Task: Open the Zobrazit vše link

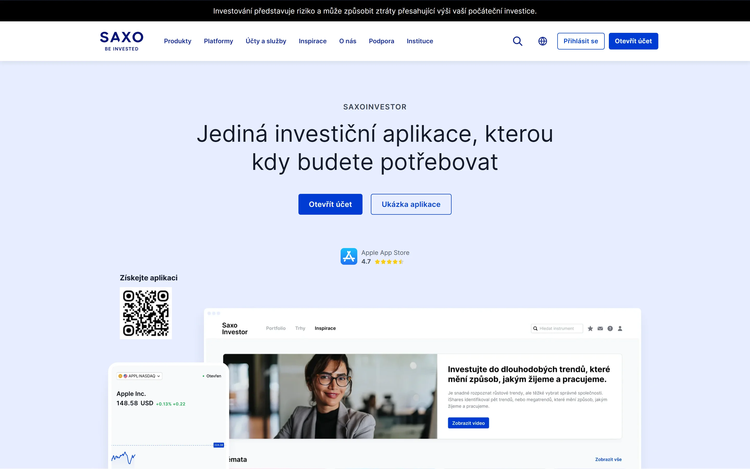Action: pyautogui.click(x=608, y=459)
